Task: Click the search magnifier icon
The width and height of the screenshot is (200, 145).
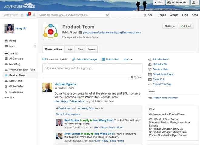Action: 107,15
